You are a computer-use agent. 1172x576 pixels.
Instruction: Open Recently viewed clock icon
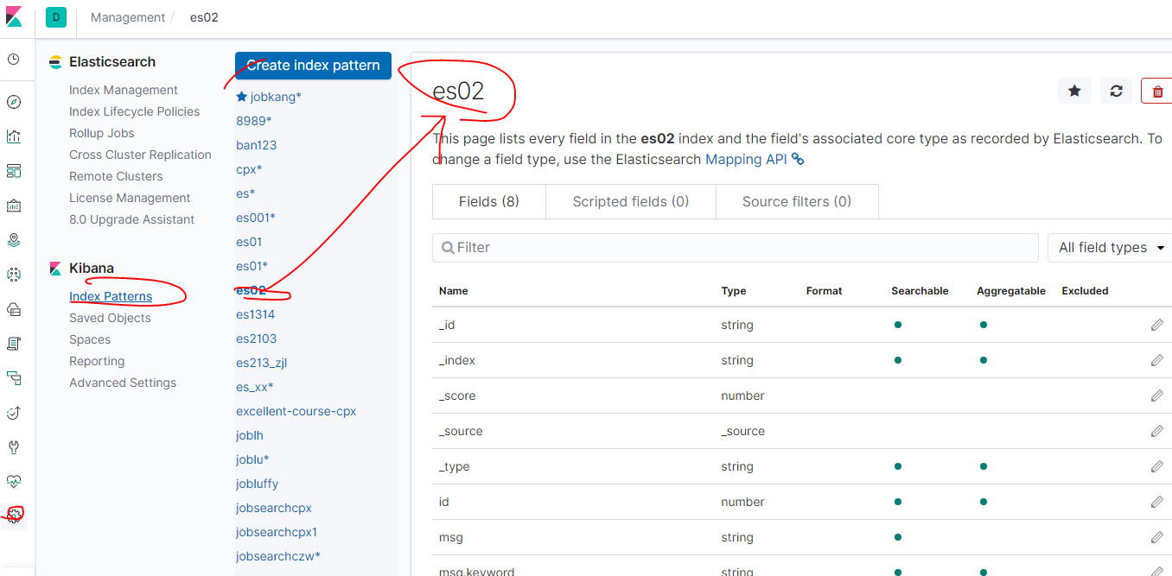coord(14,60)
